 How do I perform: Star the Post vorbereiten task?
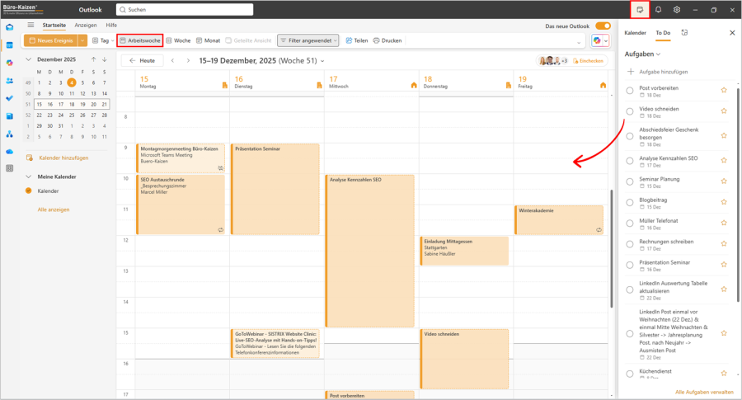(x=724, y=90)
